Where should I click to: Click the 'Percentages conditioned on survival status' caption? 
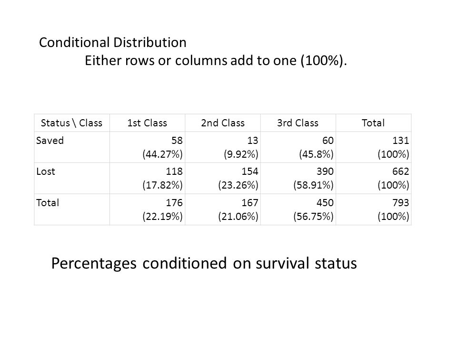(204, 264)
